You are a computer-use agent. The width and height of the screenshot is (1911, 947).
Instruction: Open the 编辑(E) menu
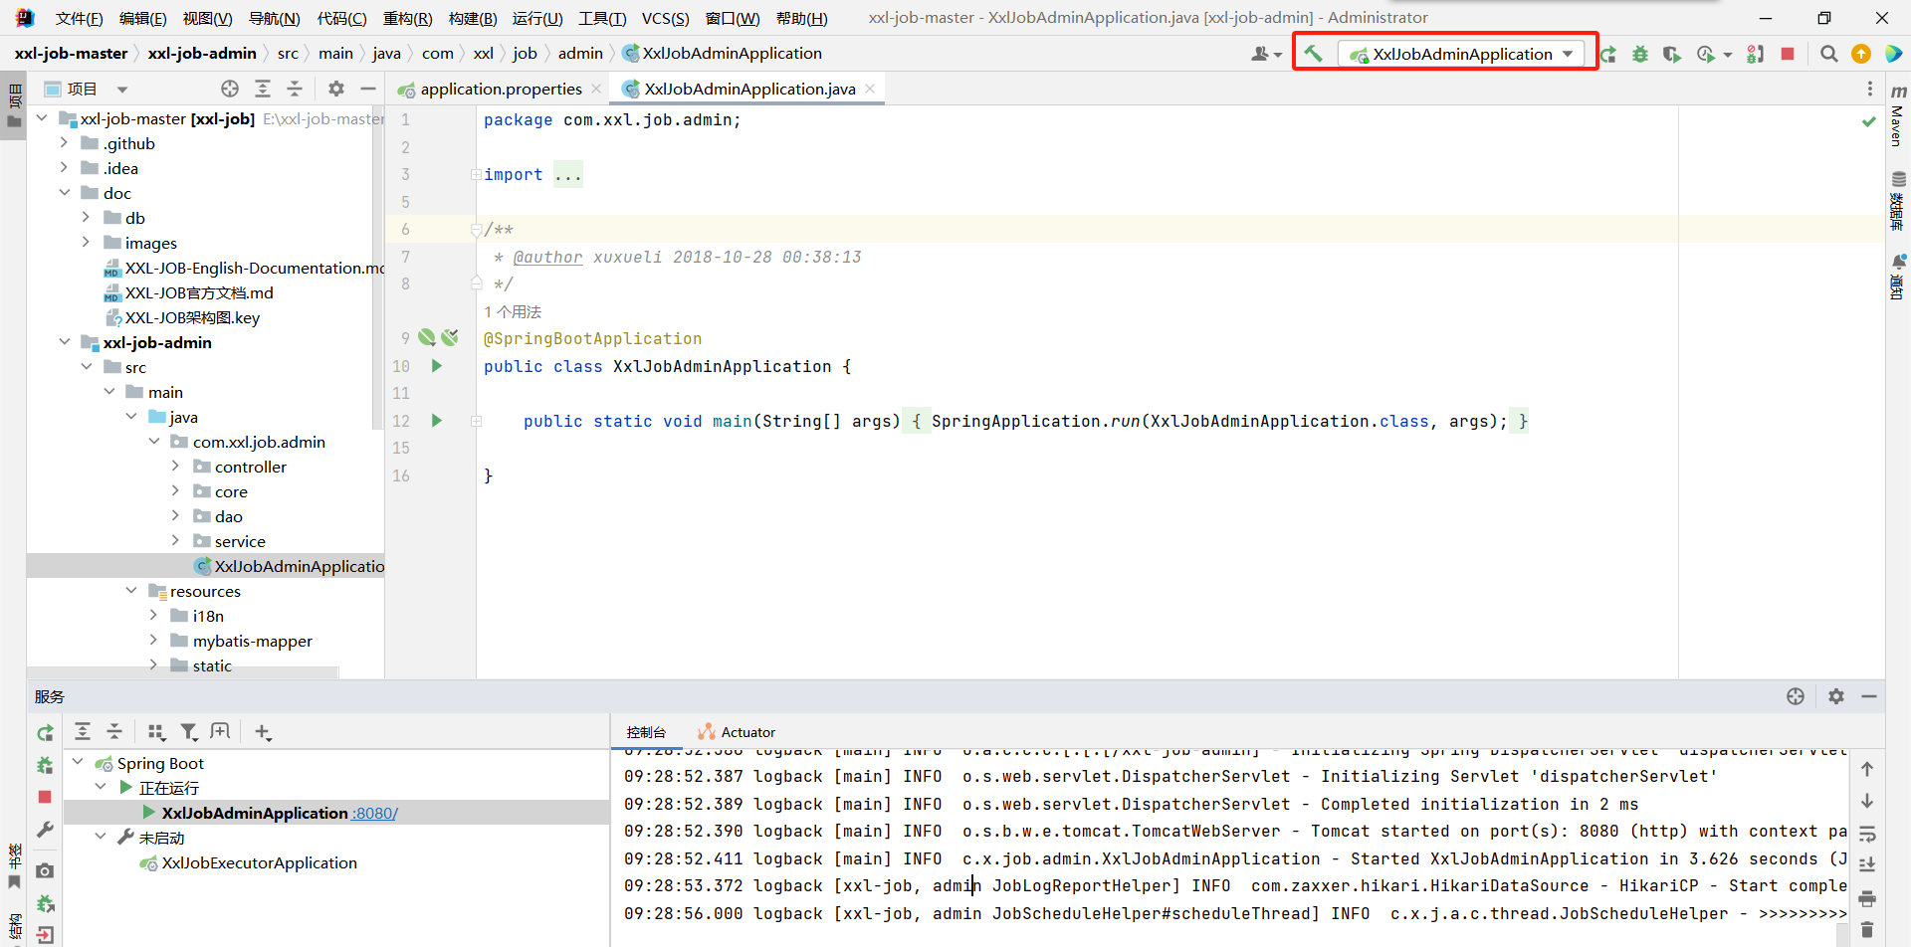(x=142, y=18)
